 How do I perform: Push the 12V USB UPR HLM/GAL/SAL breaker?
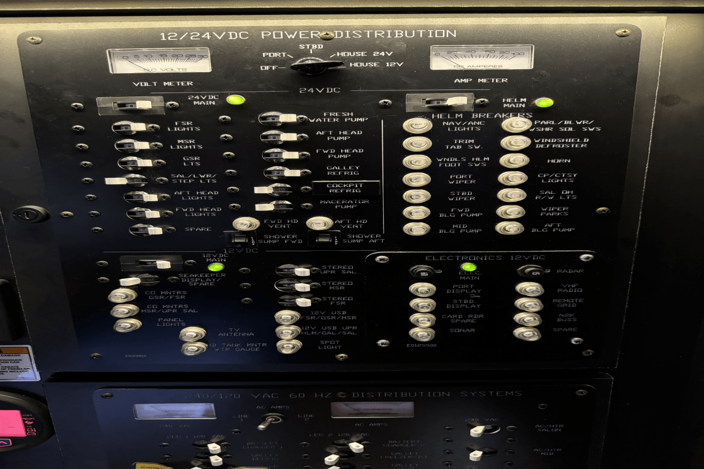pyautogui.click(x=288, y=332)
